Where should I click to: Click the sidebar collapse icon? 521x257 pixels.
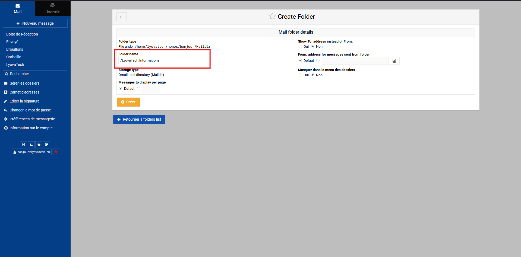[24, 144]
